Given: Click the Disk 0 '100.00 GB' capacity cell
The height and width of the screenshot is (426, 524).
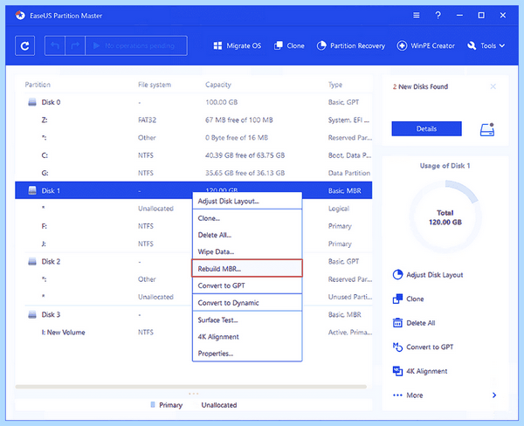Looking at the screenshot, I should [x=222, y=102].
